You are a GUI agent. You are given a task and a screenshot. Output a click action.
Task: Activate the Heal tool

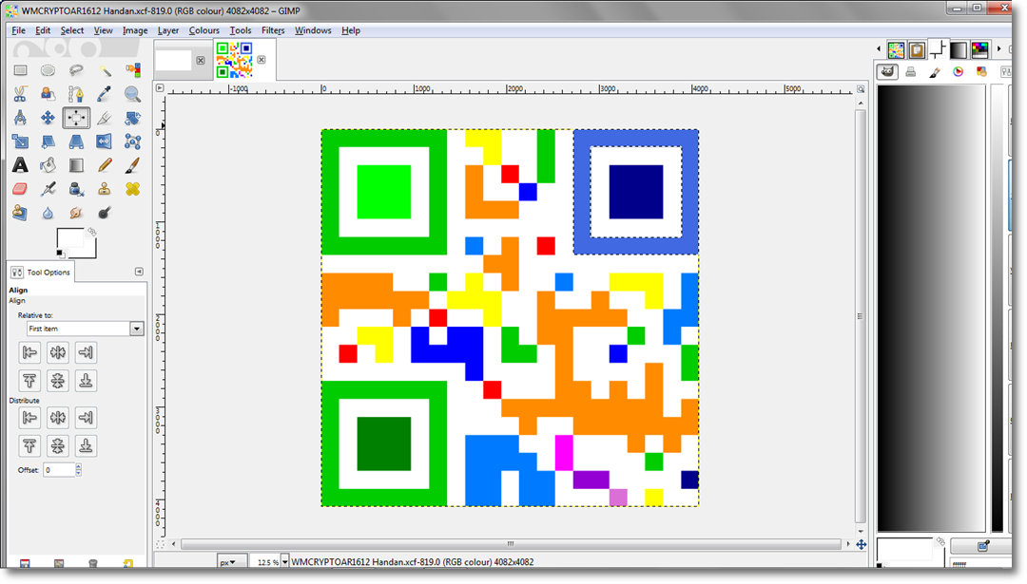132,189
